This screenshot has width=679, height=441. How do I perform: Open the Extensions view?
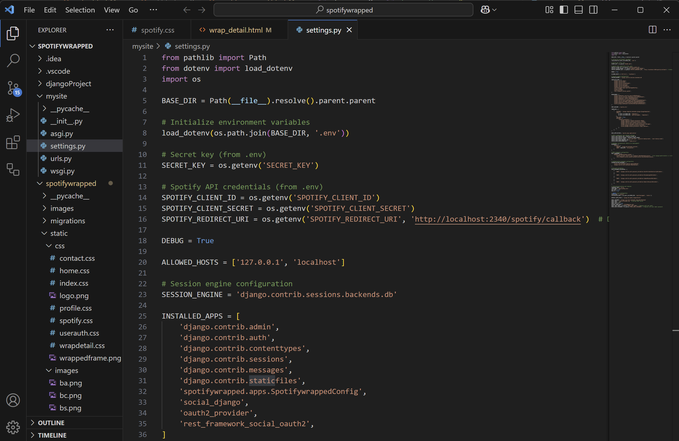[13, 142]
